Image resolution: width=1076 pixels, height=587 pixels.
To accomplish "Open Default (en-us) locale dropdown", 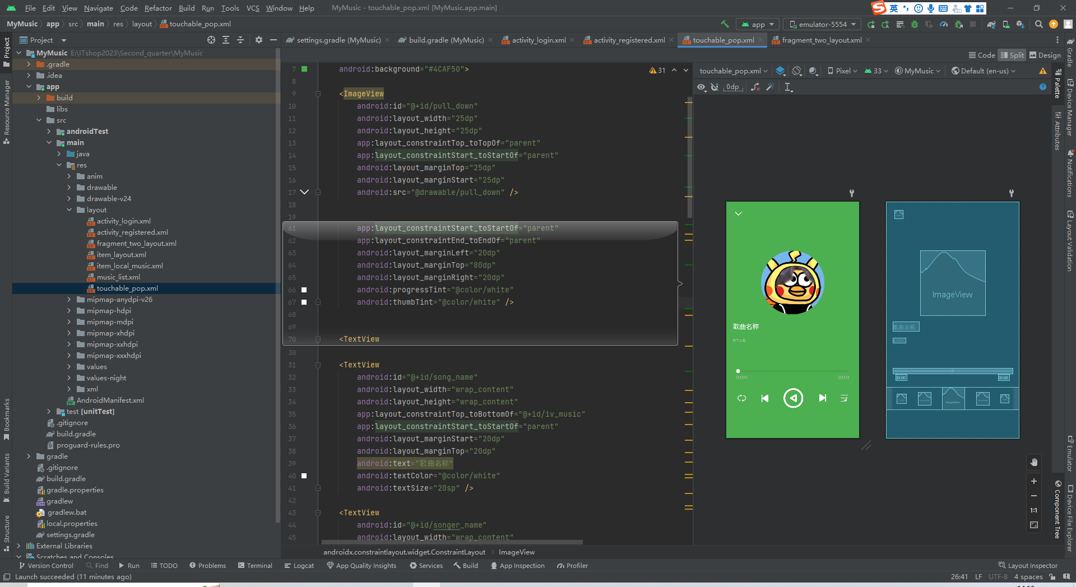I will point(984,71).
